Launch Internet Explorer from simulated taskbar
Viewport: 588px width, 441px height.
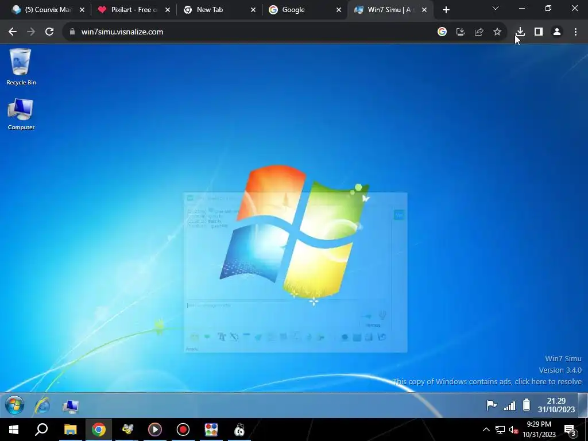click(x=42, y=406)
